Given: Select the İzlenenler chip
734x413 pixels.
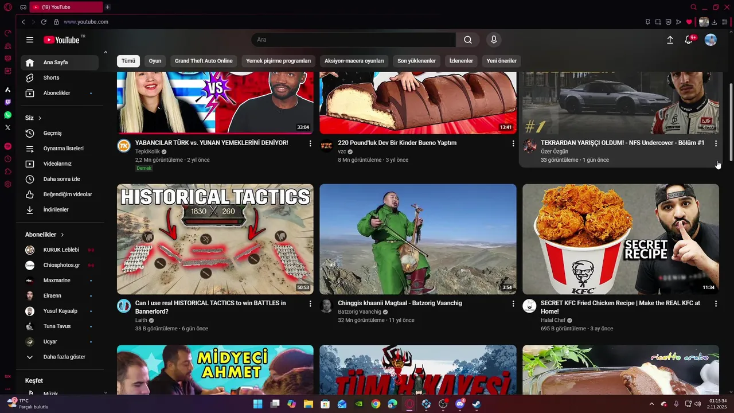Looking at the screenshot, I should (x=461, y=61).
